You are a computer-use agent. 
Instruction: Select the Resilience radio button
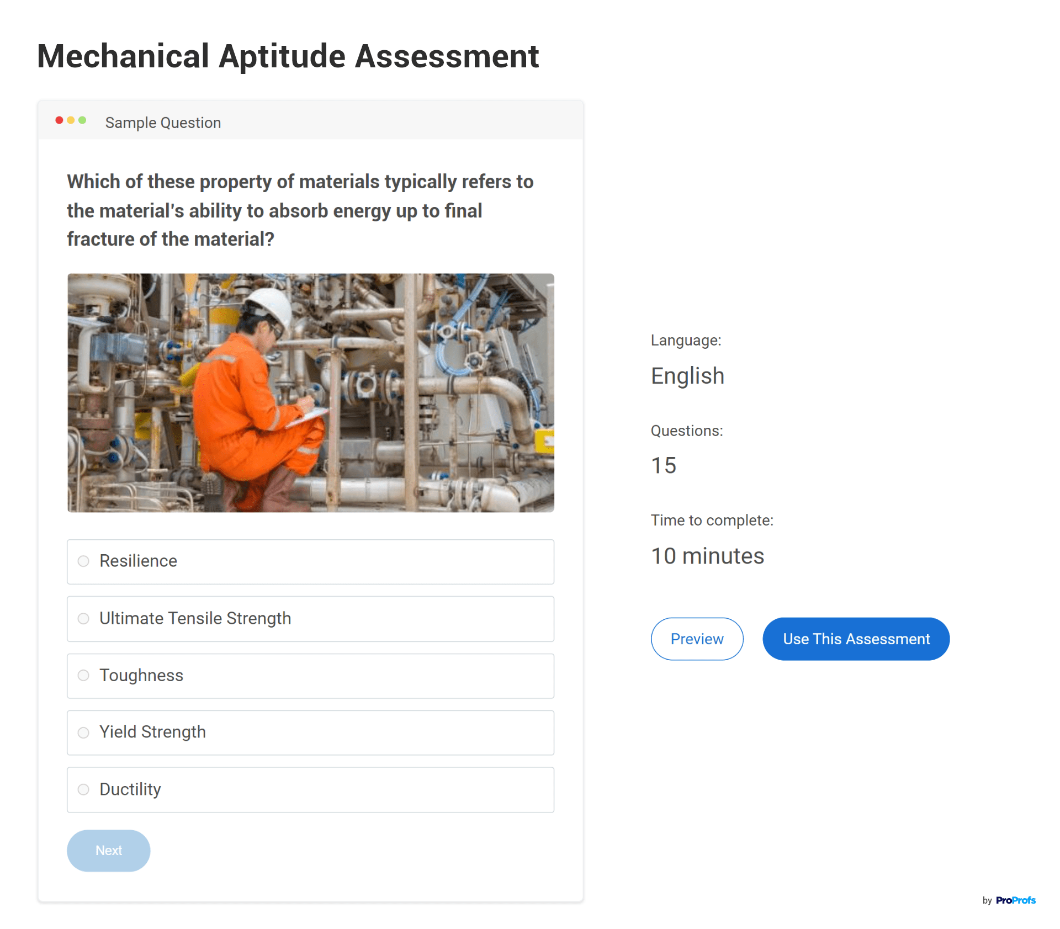coord(83,561)
